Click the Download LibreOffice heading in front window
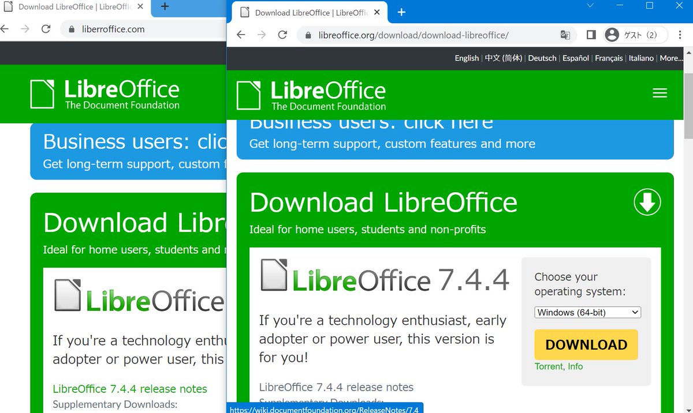The width and height of the screenshot is (693, 413). [x=383, y=202]
